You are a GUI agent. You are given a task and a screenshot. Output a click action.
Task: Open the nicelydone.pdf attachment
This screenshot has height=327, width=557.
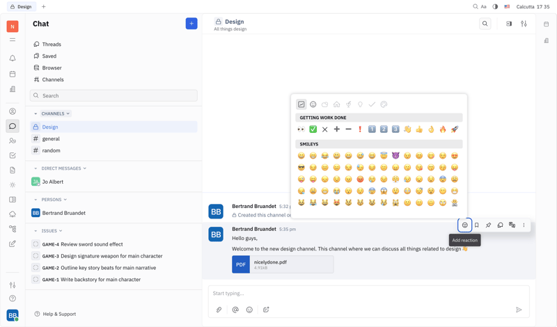tap(283, 264)
